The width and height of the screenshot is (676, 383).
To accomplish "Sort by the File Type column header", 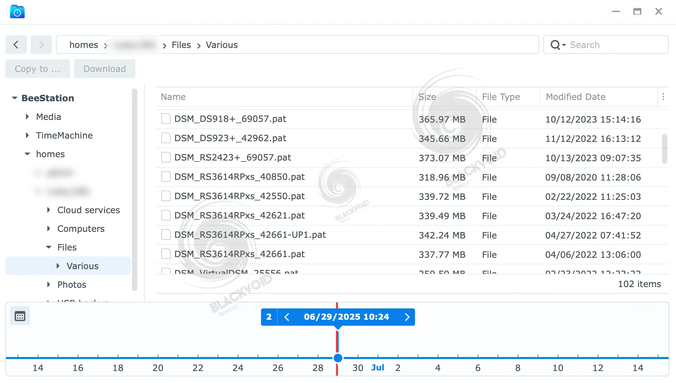I will pos(508,97).
